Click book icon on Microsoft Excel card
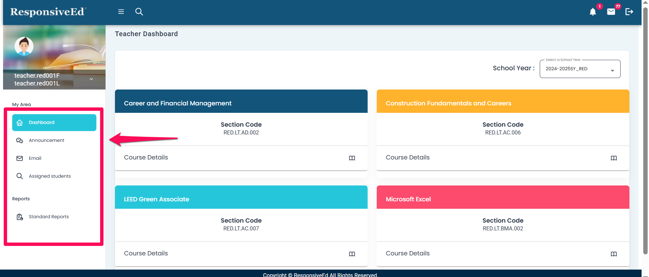Screen dimensions: 649x277 (x=613, y=254)
